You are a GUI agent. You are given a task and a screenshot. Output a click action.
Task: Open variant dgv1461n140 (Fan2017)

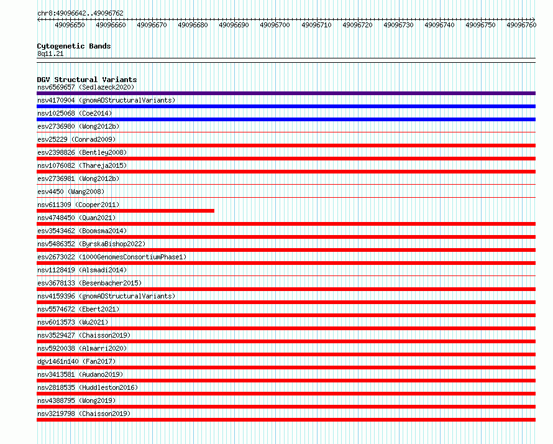click(x=76, y=361)
